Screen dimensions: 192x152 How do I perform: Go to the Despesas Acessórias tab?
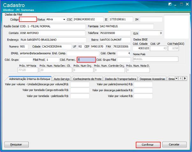click(152, 79)
